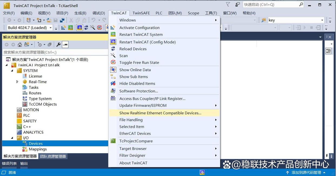Expand the Windows submenu
Screen dimensions: 336x176
click(164, 20)
